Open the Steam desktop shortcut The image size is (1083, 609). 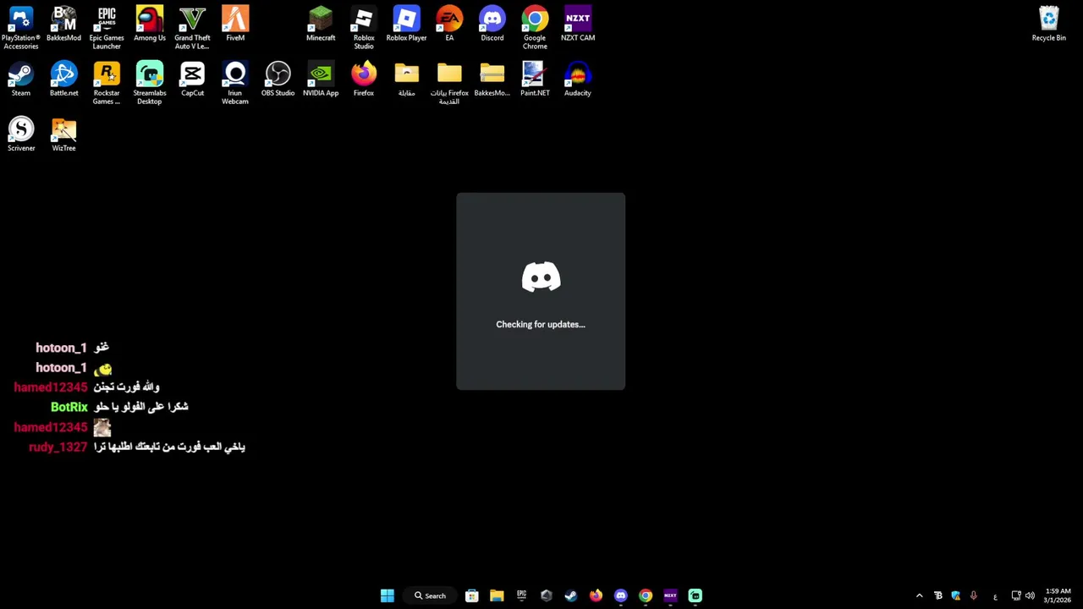pos(21,79)
